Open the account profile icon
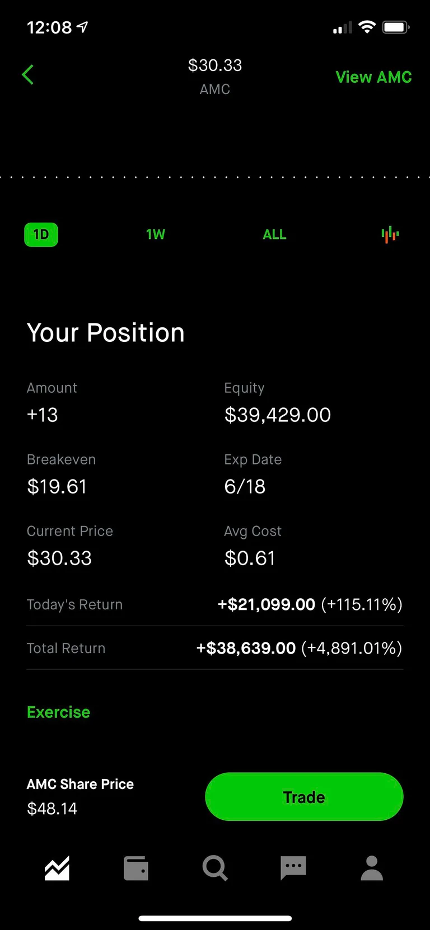The height and width of the screenshot is (930, 430). tap(372, 868)
